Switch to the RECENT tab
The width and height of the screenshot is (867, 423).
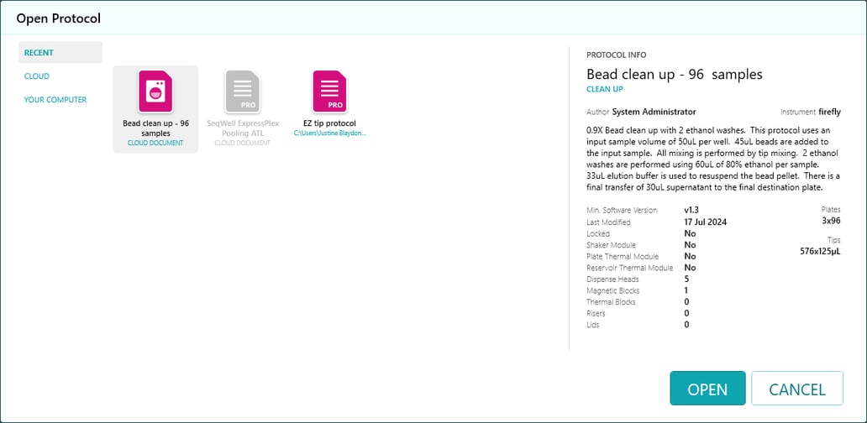60,53
